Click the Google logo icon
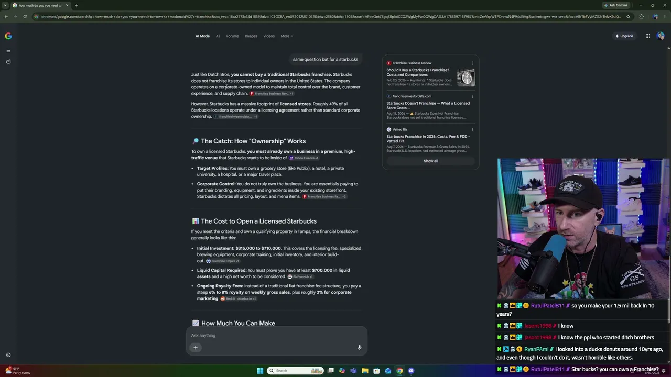Image resolution: width=671 pixels, height=377 pixels. click(8, 36)
